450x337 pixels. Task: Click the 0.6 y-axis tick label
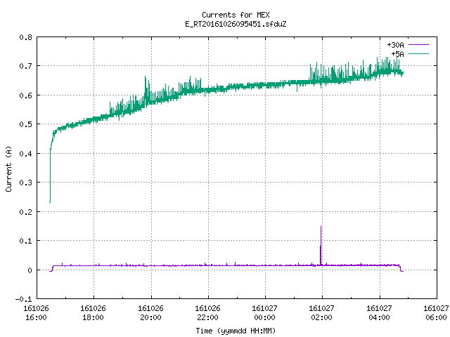click(26, 95)
